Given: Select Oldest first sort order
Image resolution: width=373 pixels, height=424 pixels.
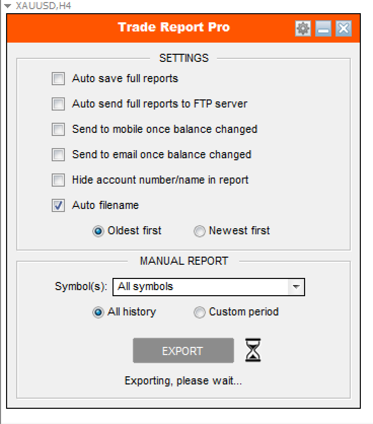Looking at the screenshot, I should (98, 231).
